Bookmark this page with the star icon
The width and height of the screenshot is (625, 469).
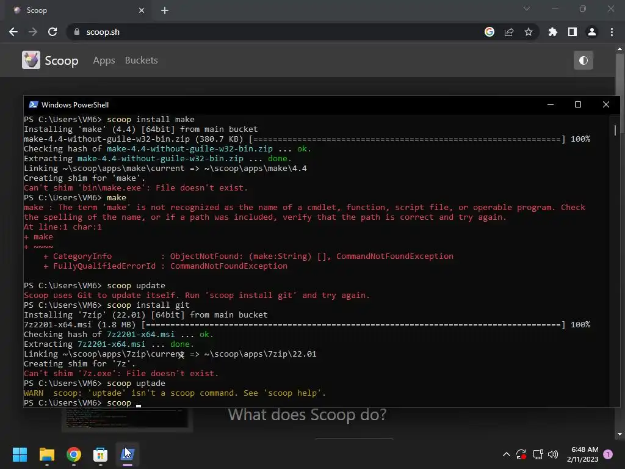[x=529, y=32]
